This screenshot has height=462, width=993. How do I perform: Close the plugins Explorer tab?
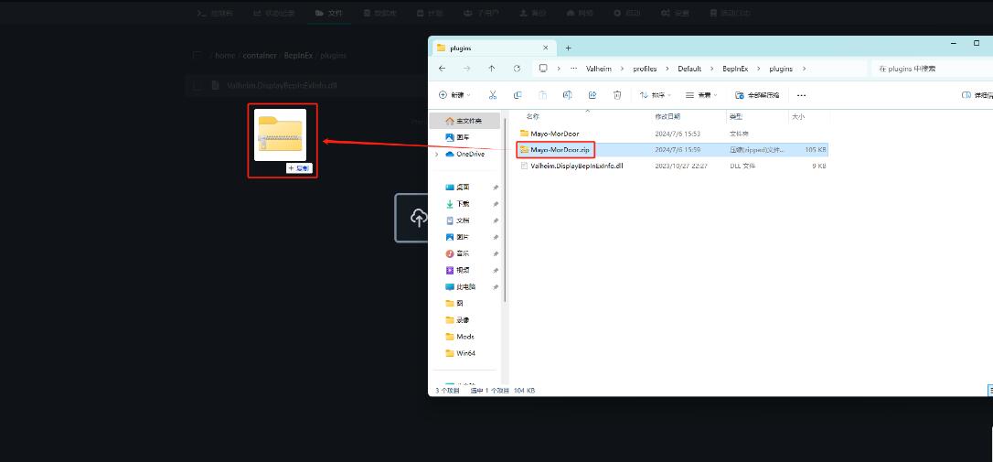[546, 48]
